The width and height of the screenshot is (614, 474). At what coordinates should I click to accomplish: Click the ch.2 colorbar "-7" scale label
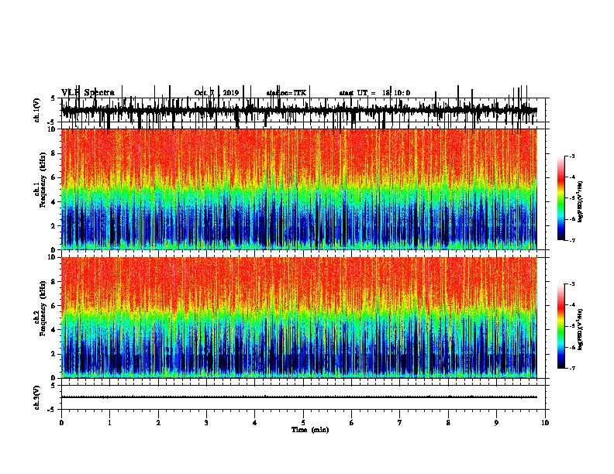(572, 368)
